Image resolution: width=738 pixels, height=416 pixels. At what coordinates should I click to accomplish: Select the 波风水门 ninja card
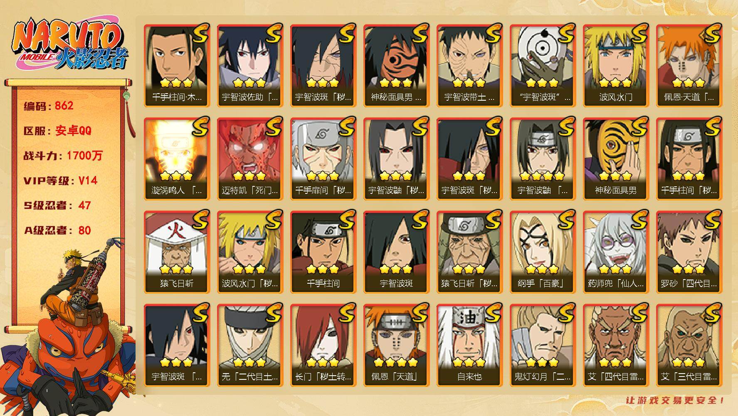(x=615, y=66)
